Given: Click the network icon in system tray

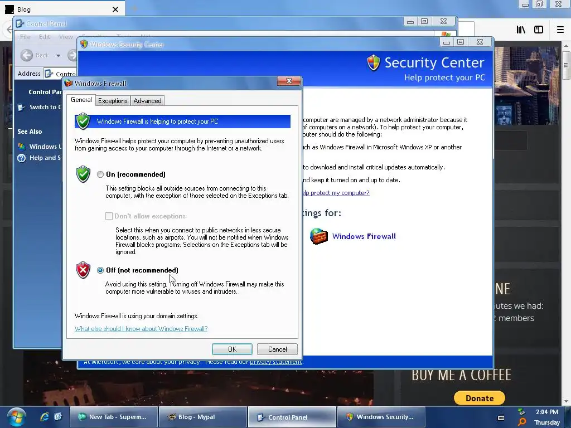Looking at the screenshot, I should point(522,412).
